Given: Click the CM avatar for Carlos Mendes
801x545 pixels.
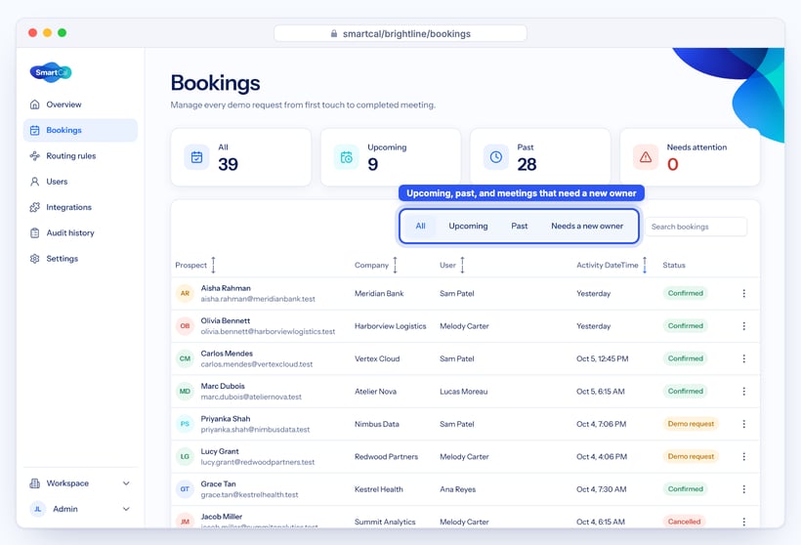Looking at the screenshot, I should 185,358.
